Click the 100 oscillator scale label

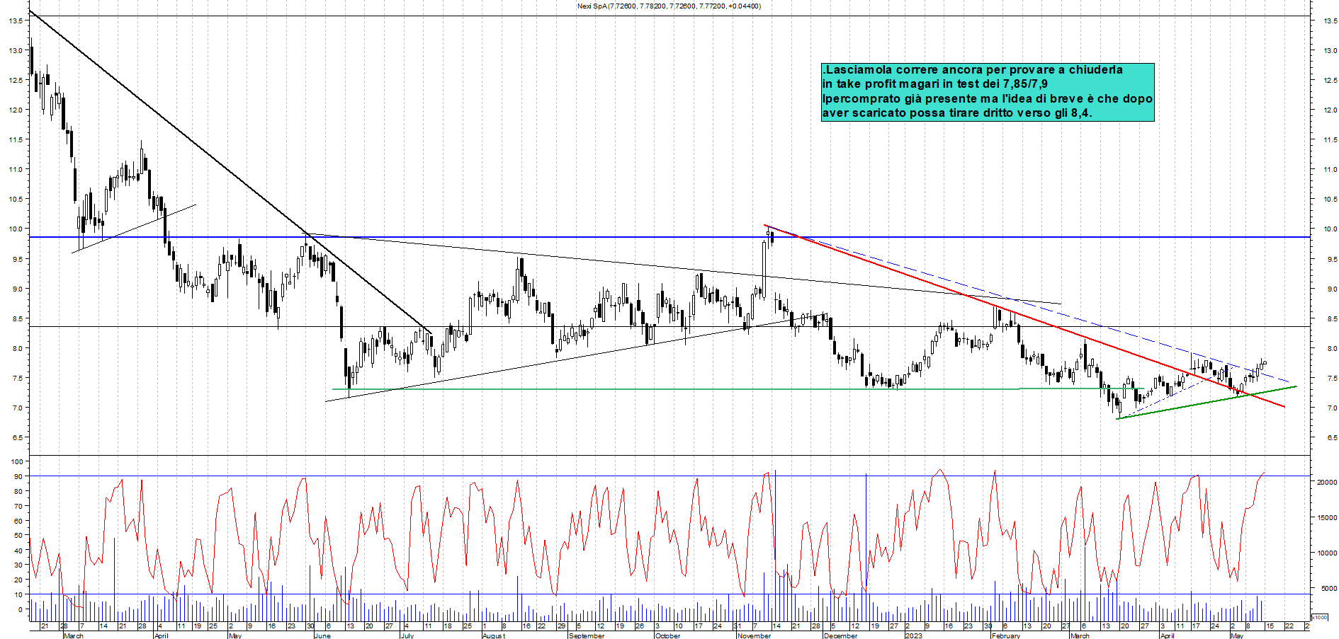[16, 461]
